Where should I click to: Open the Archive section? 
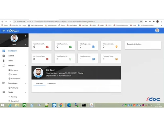click(11, 56)
